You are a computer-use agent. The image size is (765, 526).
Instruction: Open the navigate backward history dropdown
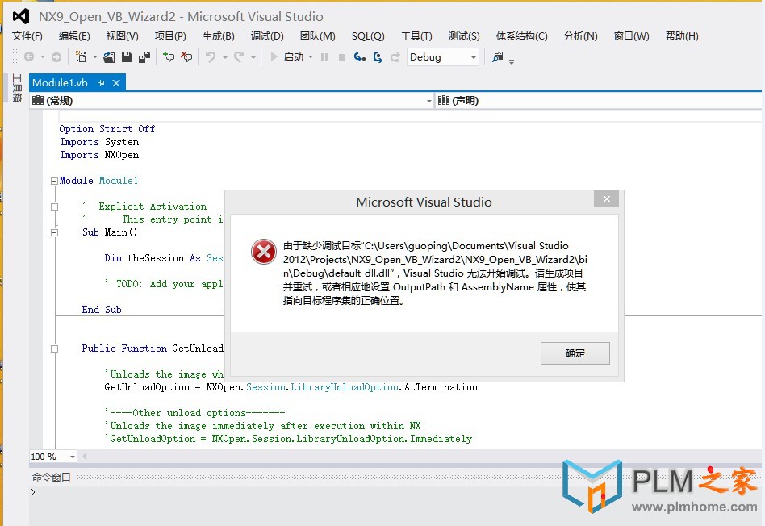tap(43, 57)
